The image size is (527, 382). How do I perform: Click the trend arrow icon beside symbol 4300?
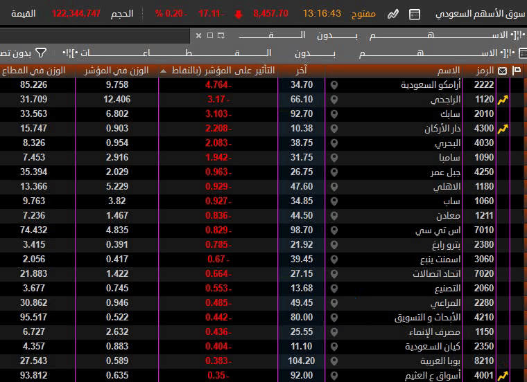coord(503,129)
